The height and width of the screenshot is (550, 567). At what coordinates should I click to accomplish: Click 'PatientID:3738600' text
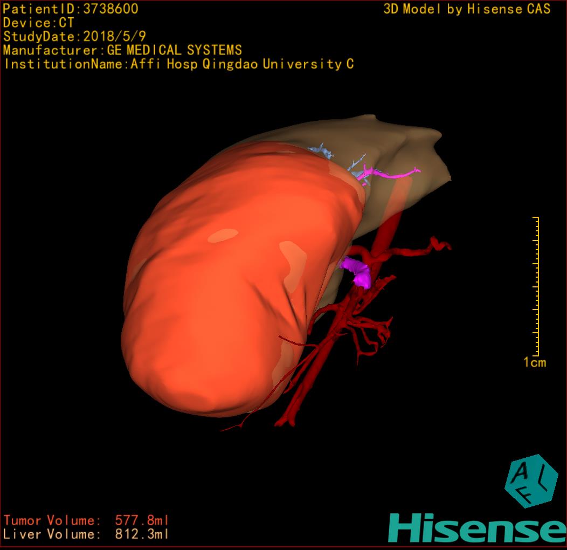coord(71,9)
